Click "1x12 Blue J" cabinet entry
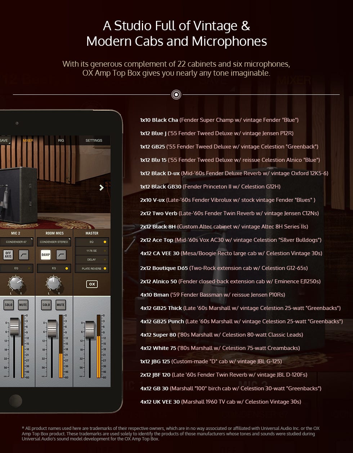Image resolution: width=353 pixels, height=453 pixels. [217, 133]
